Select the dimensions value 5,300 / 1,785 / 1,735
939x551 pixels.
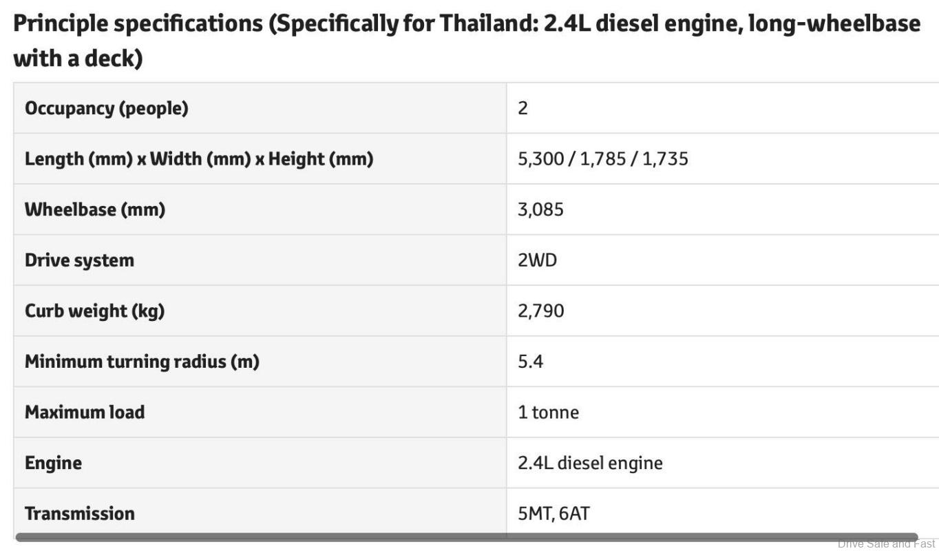(603, 159)
